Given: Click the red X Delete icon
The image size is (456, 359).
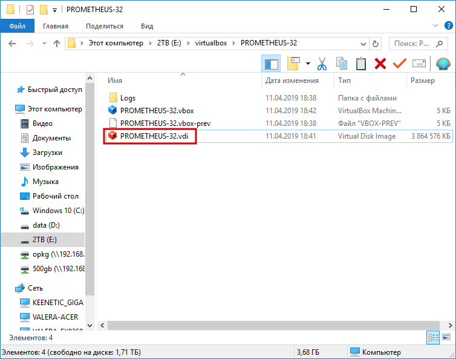Looking at the screenshot, I should pyautogui.click(x=380, y=64).
